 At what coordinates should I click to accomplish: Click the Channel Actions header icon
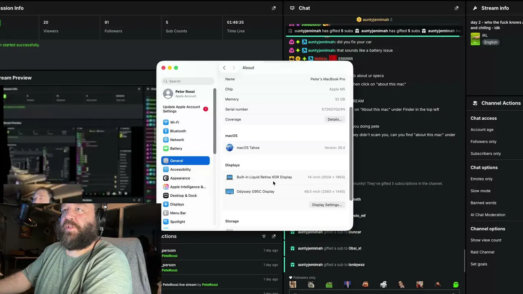tap(475, 103)
